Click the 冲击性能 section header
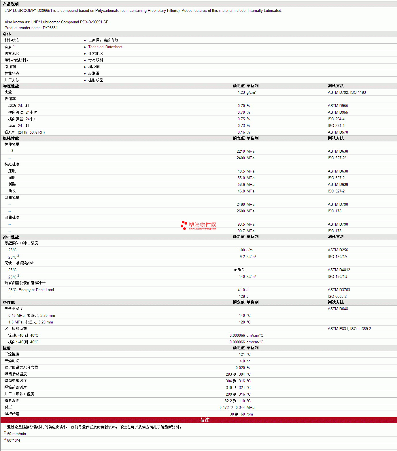The height and width of the screenshot is (451, 397). (x=11, y=237)
